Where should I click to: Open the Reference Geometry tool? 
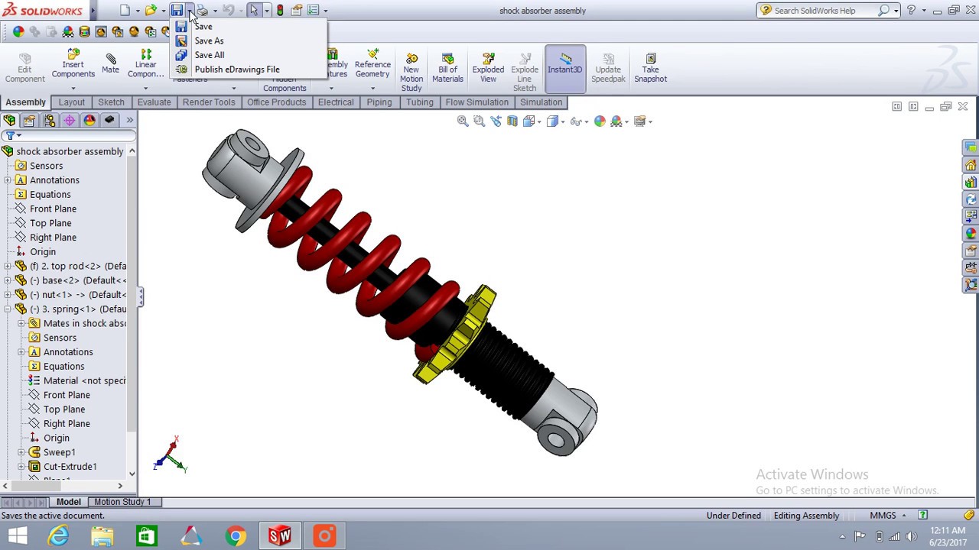(372, 64)
